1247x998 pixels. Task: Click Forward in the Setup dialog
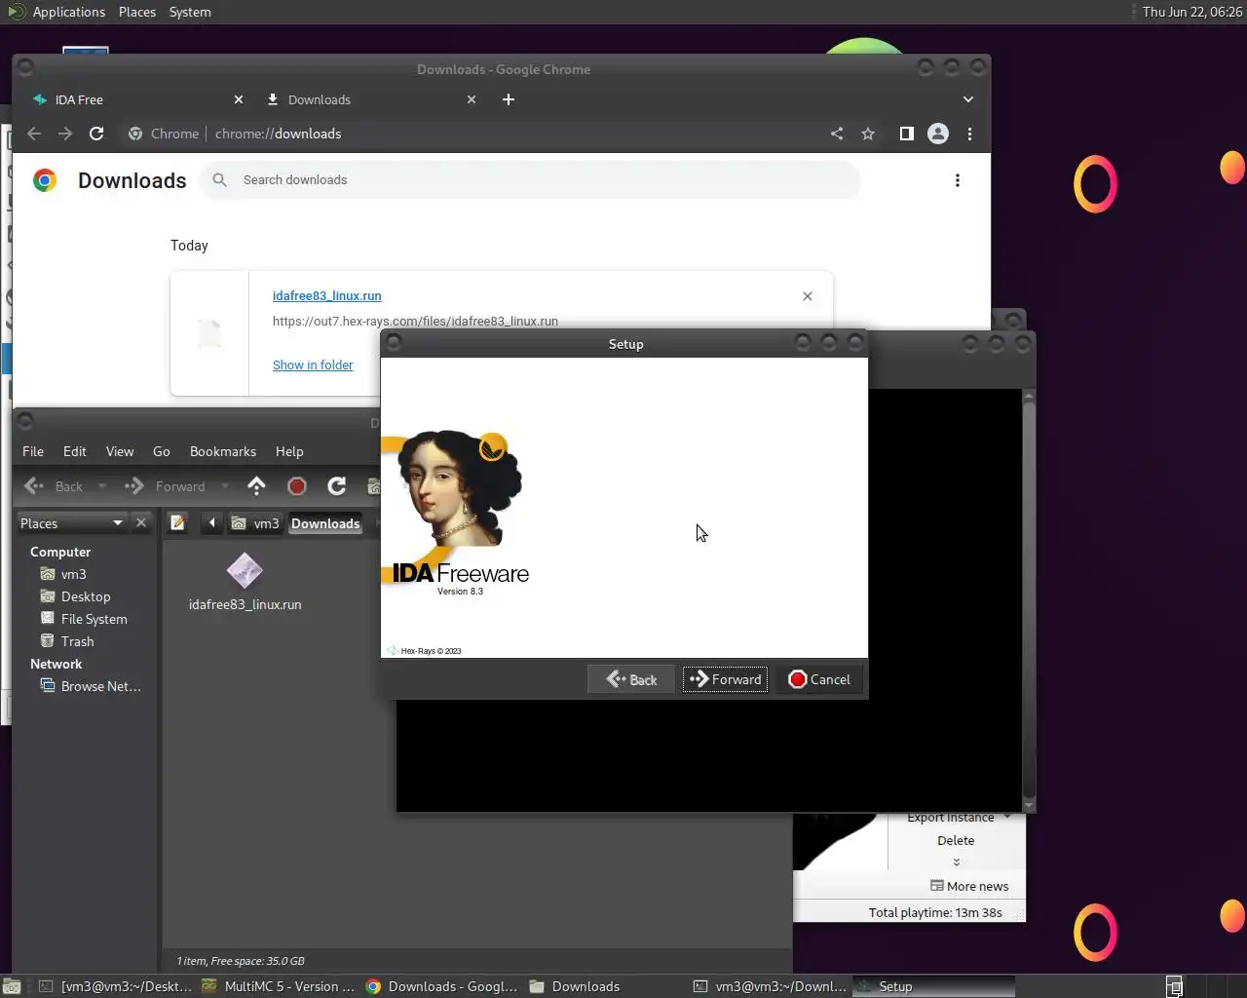[x=725, y=679]
